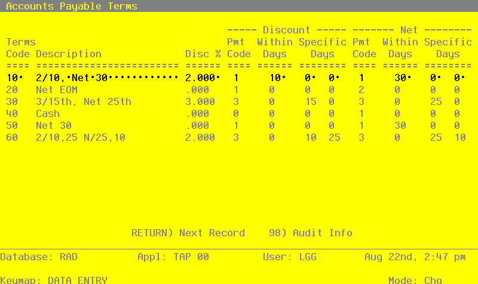This screenshot has height=284, width=478.
Task: Click terms code 60
Action: click(12, 137)
